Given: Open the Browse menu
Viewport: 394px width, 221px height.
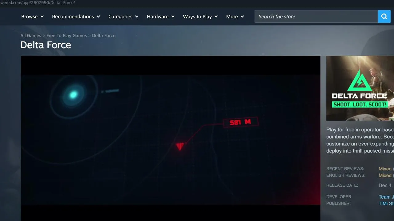Looking at the screenshot, I should 32,17.
